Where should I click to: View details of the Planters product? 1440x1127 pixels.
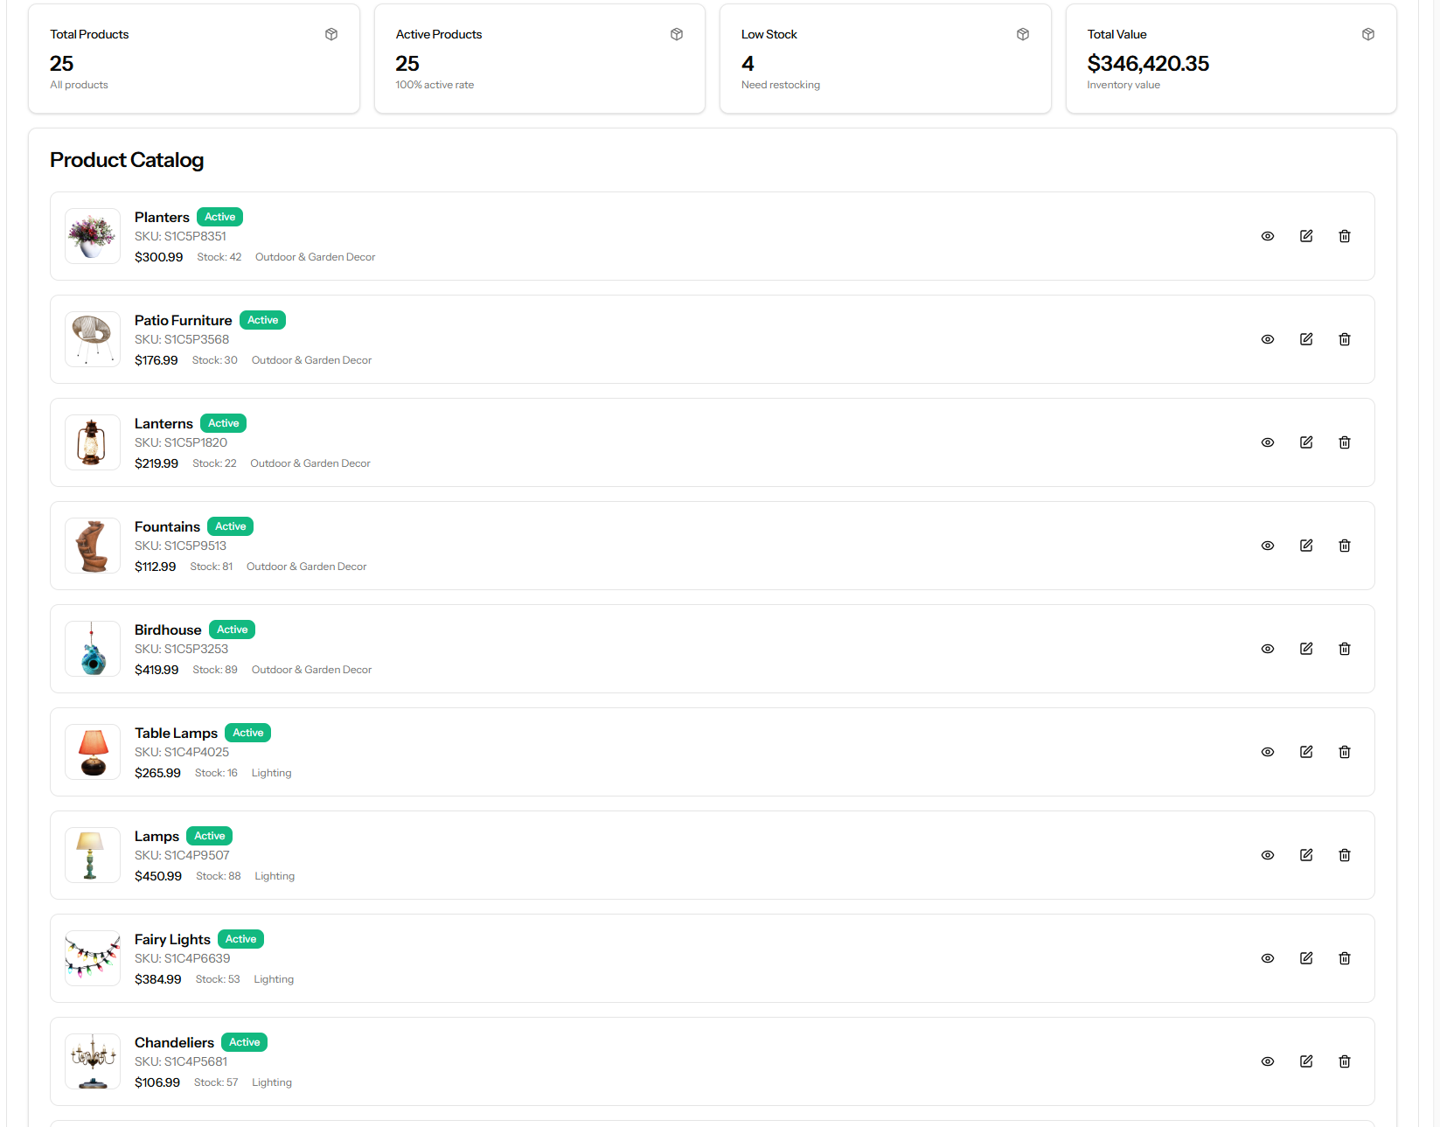[1268, 236]
